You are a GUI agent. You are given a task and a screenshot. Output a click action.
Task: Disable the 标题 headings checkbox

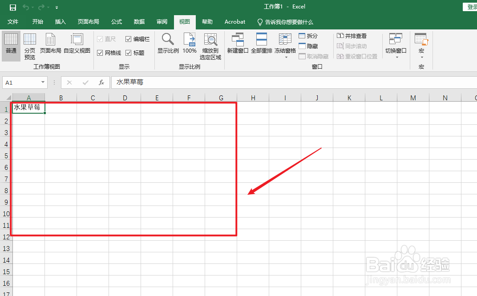pyautogui.click(x=127, y=52)
